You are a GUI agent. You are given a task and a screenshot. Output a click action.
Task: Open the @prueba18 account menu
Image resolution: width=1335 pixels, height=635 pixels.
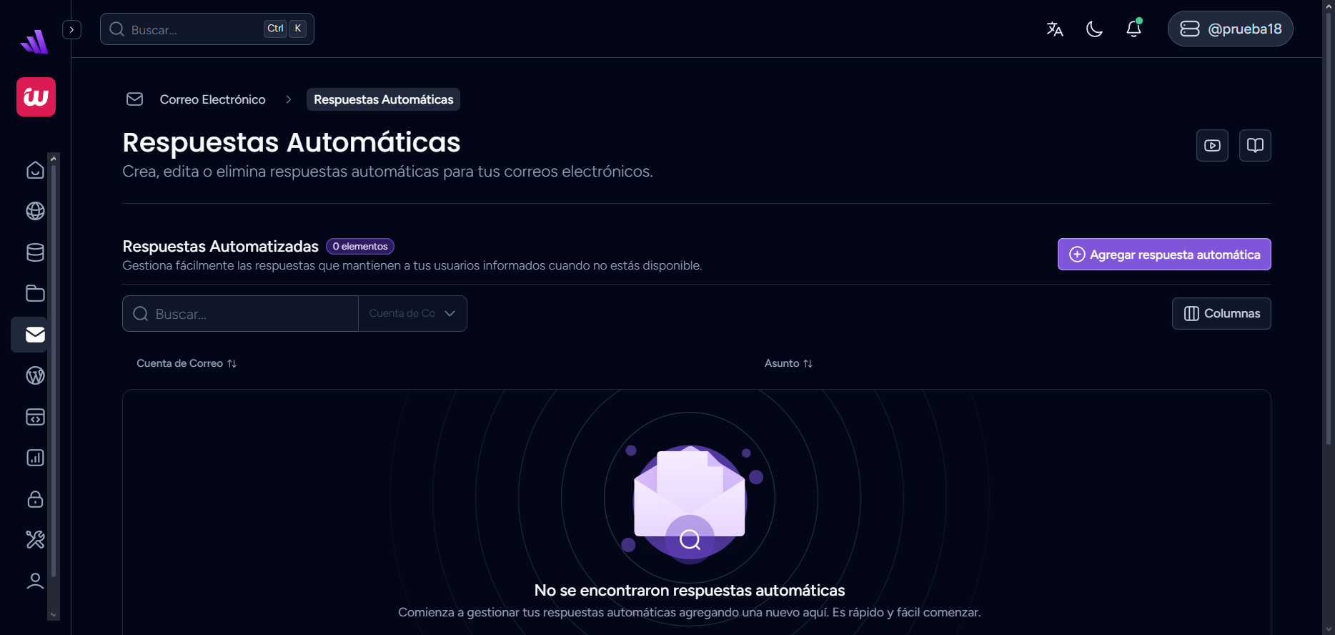[1230, 29]
